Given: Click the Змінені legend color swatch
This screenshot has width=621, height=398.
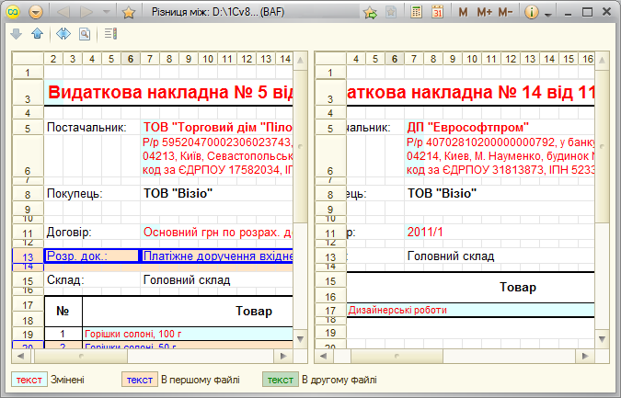Looking at the screenshot, I should click(x=29, y=380).
